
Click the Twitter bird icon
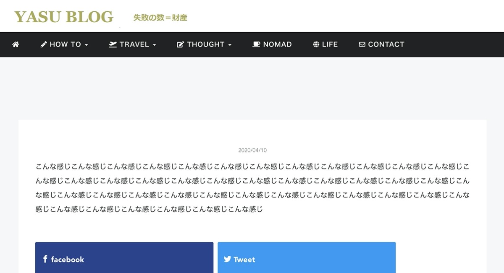pyautogui.click(x=227, y=259)
